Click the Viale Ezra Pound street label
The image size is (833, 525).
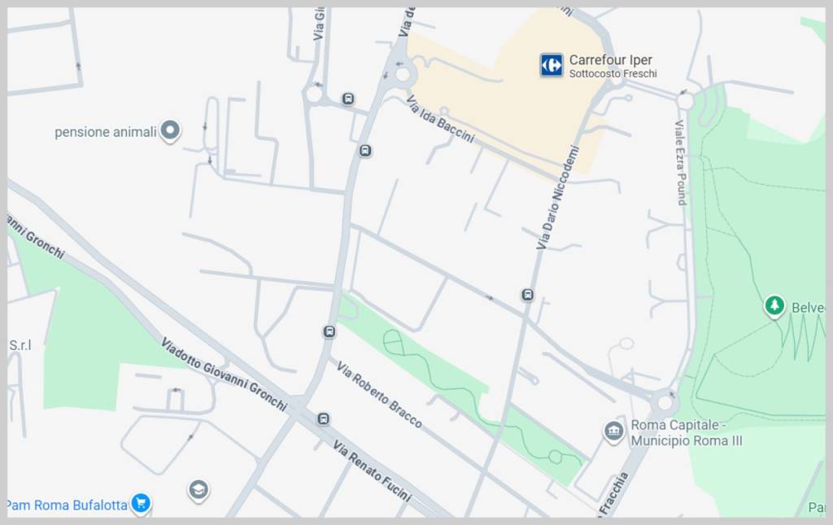681,162
